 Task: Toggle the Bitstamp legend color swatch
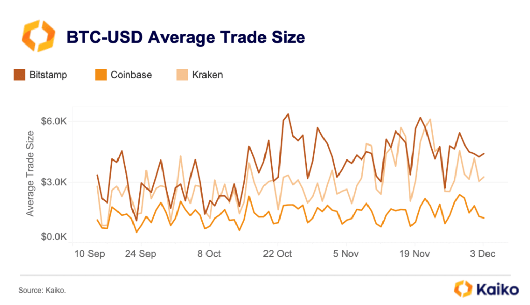20,75
